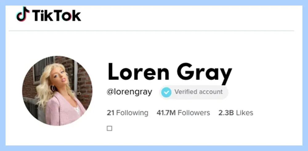Image resolution: width=308 pixels, height=151 pixels.
Task: Open the TikTok wordmark home link
Action: (56, 15)
